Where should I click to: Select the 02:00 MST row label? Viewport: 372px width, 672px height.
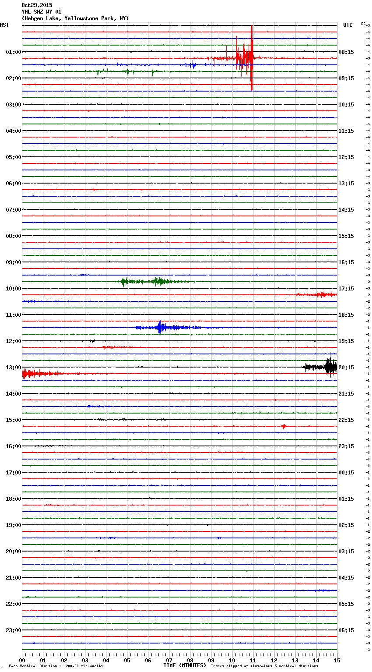coord(13,78)
